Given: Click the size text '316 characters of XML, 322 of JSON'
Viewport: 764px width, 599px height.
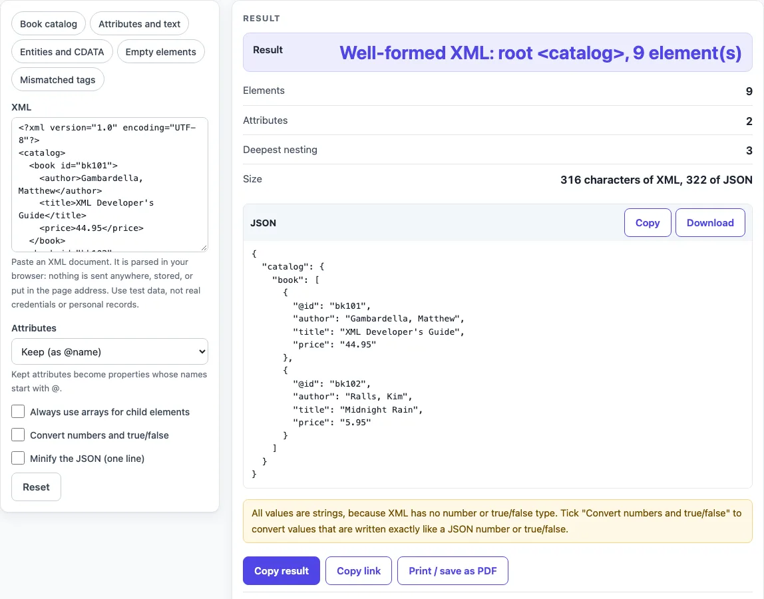Looking at the screenshot, I should point(656,180).
